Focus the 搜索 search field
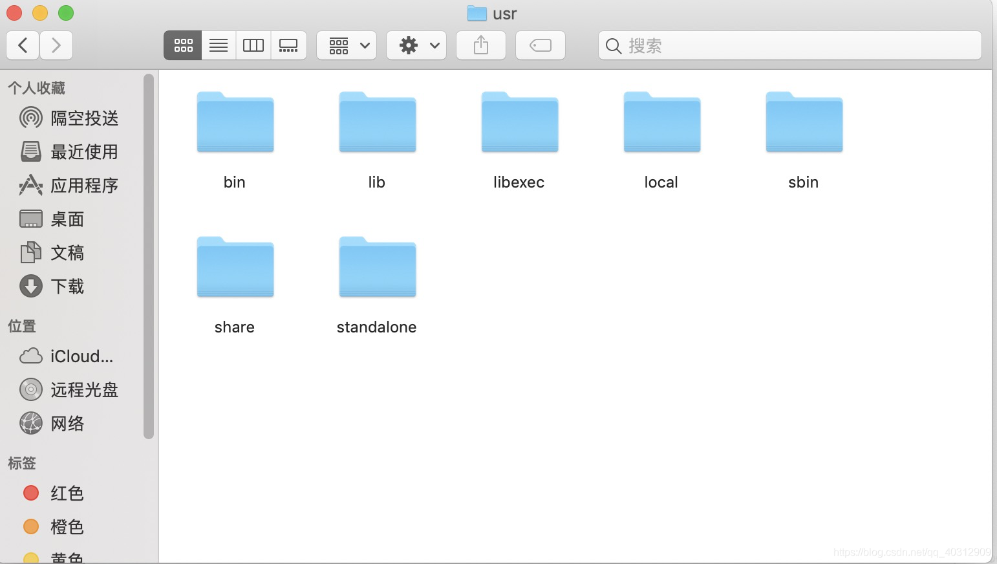The height and width of the screenshot is (564, 997). click(790, 45)
